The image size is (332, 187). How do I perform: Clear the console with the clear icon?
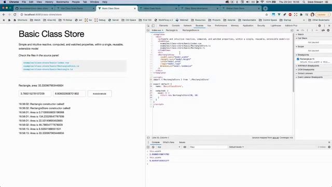point(153,147)
